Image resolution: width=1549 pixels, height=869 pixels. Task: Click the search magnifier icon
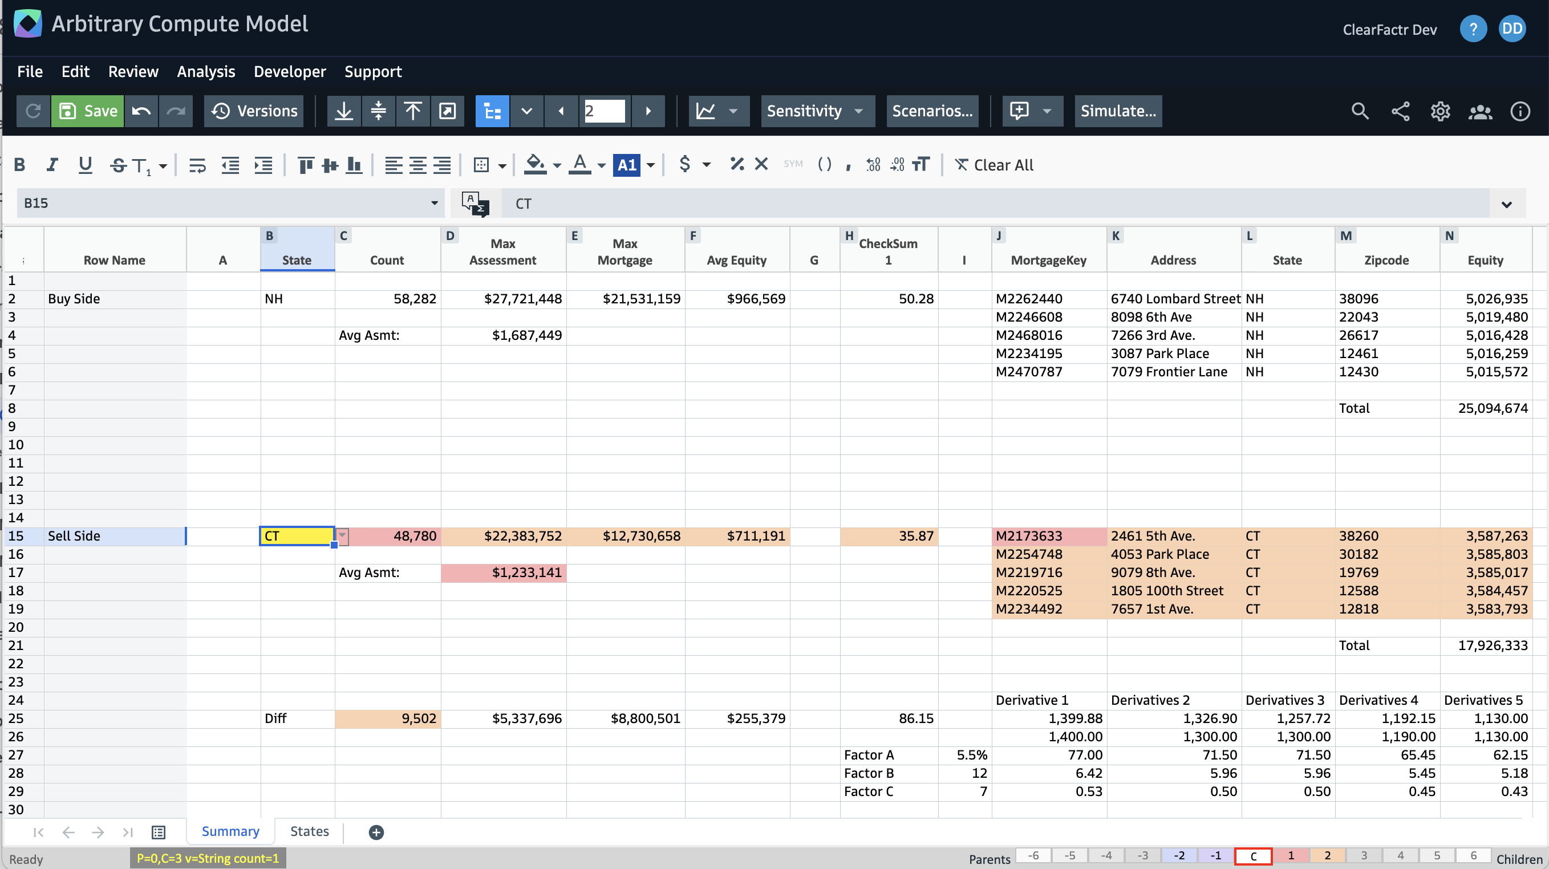click(1360, 111)
